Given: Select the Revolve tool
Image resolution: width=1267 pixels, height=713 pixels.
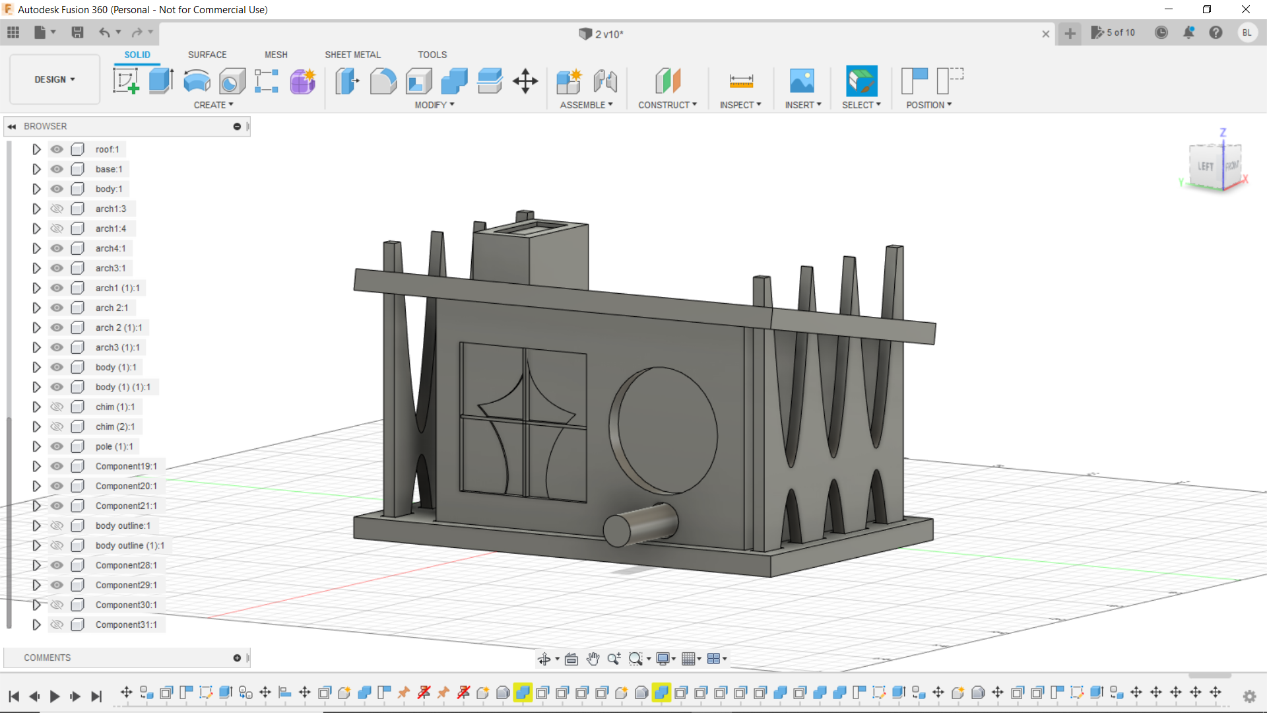Looking at the screenshot, I should click(x=197, y=81).
